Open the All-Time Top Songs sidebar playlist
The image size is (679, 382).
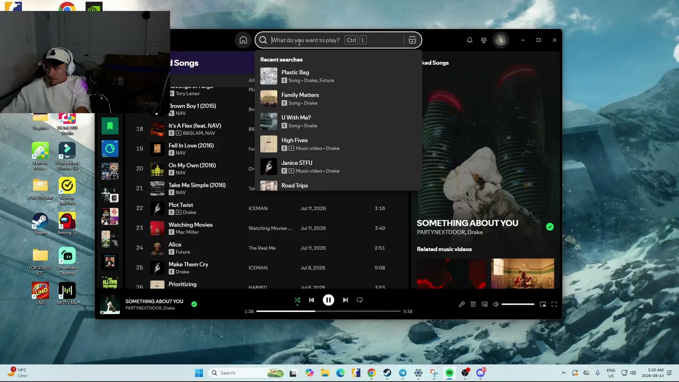click(110, 283)
